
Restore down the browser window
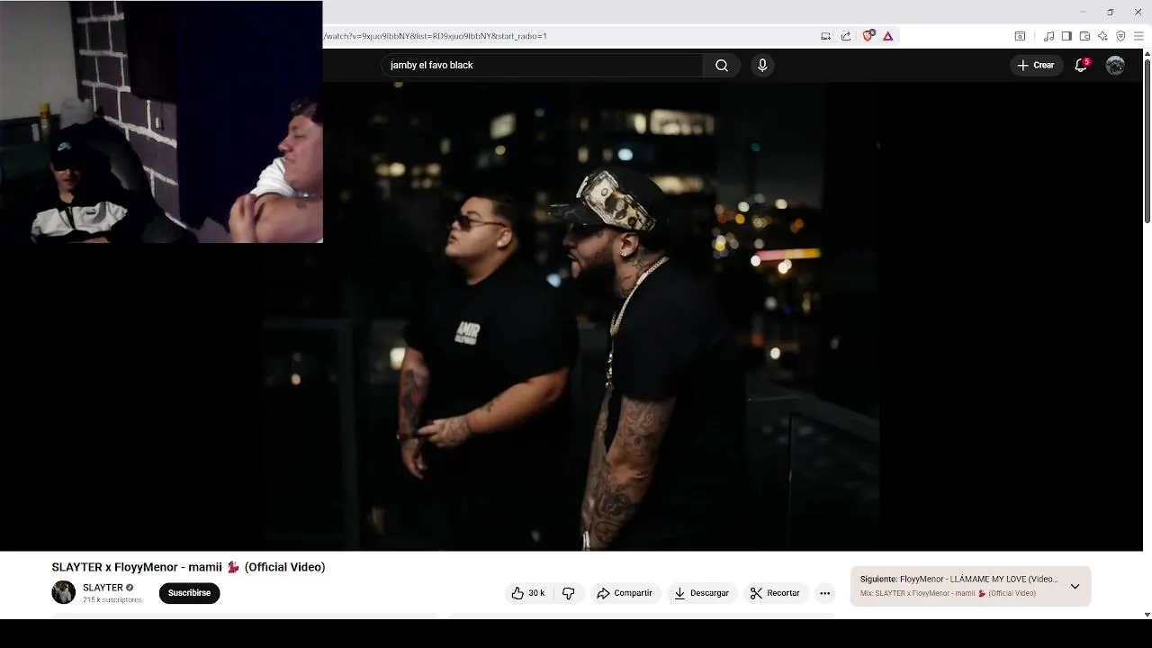click(1110, 12)
